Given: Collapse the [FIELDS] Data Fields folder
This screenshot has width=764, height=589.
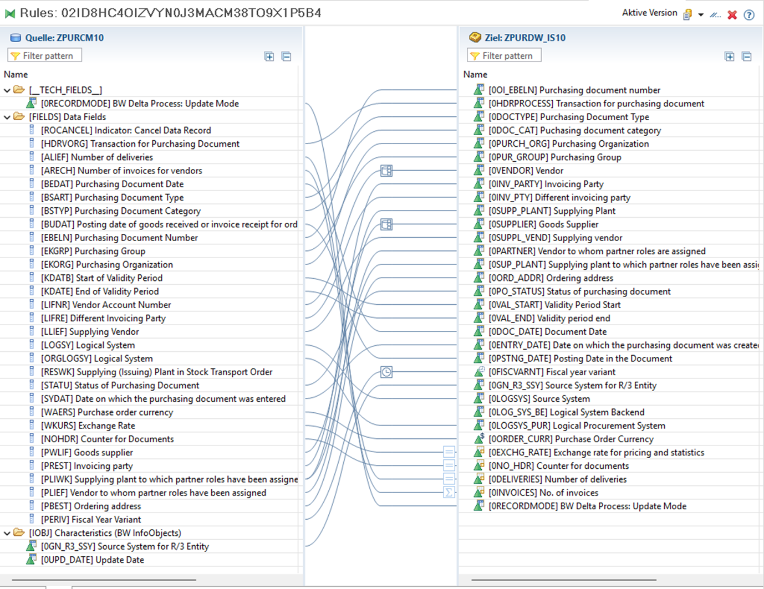Looking at the screenshot, I should (7, 117).
